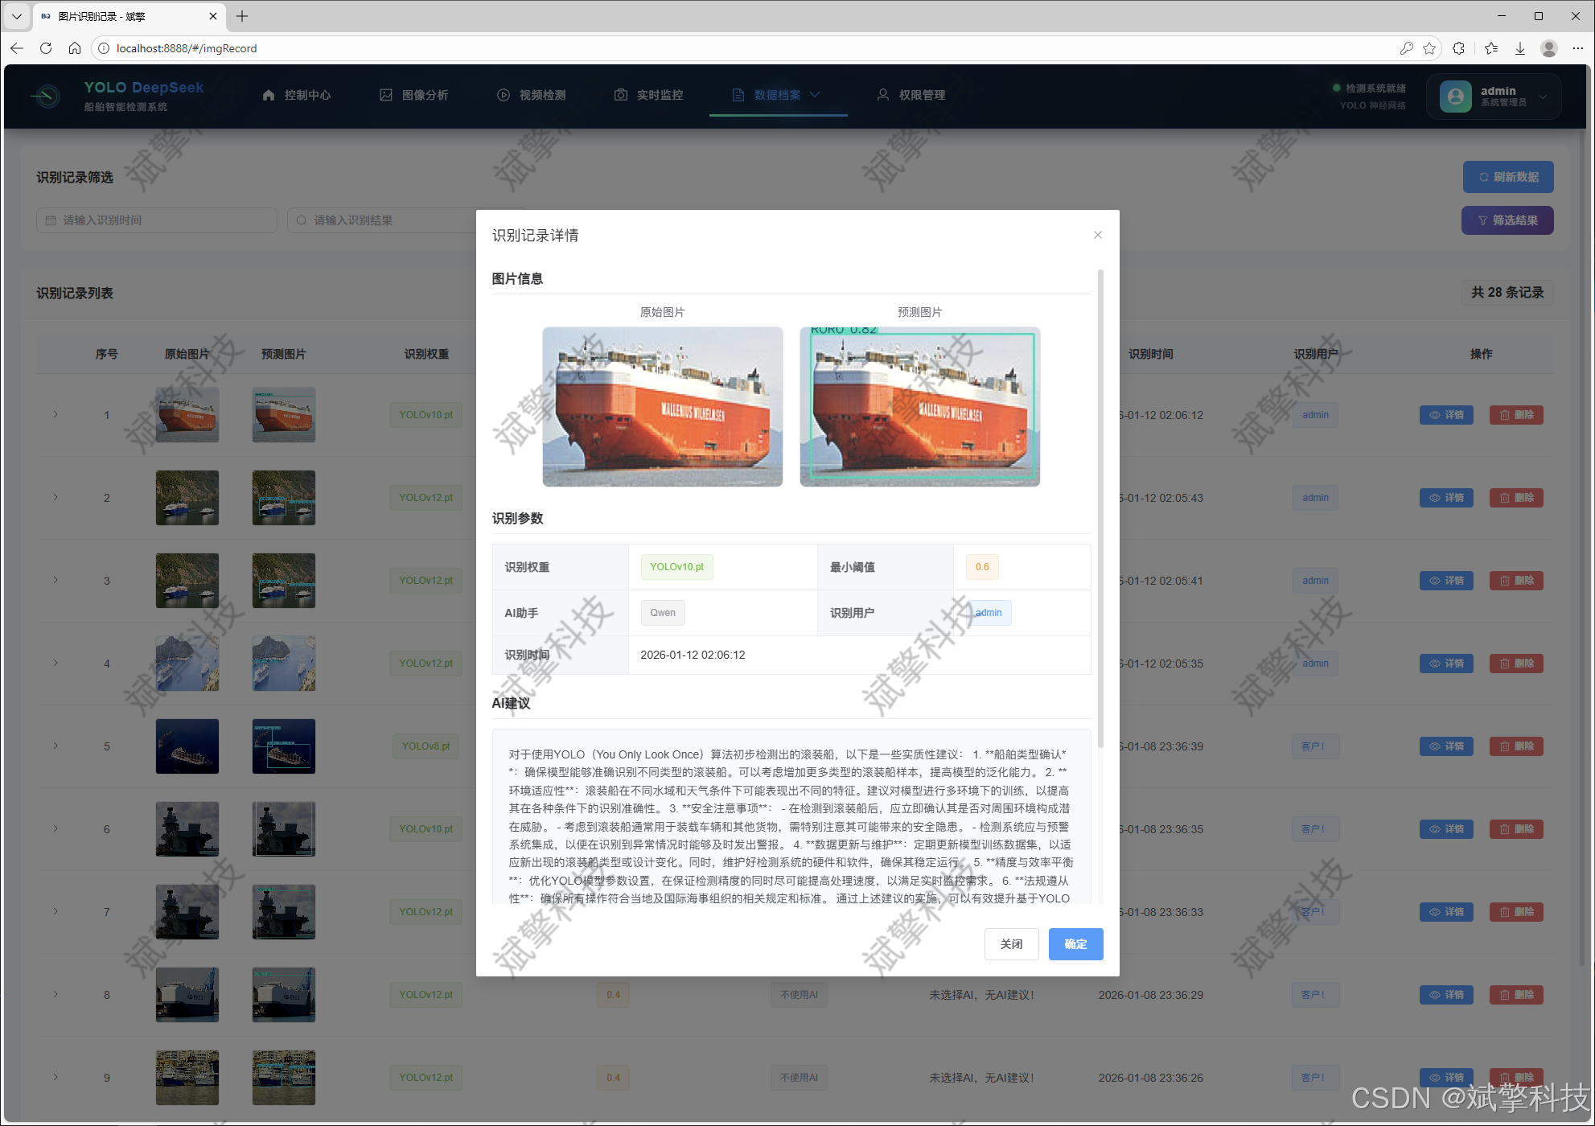Expand the 数据档案 dropdown menu

tap(777, 95)
